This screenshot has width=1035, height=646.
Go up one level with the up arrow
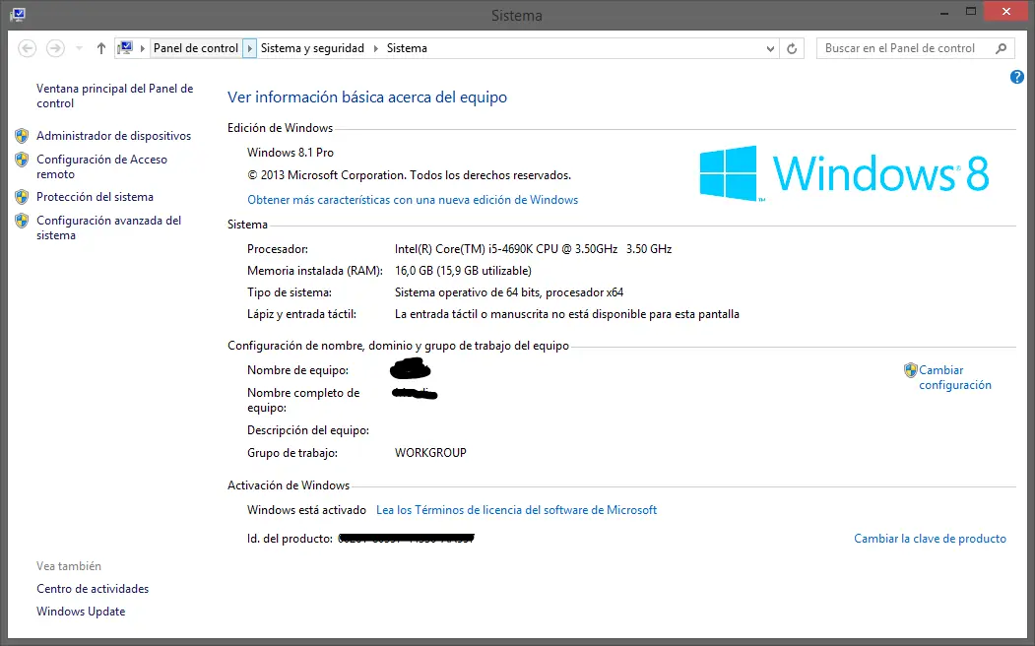(x=101, y=48)
